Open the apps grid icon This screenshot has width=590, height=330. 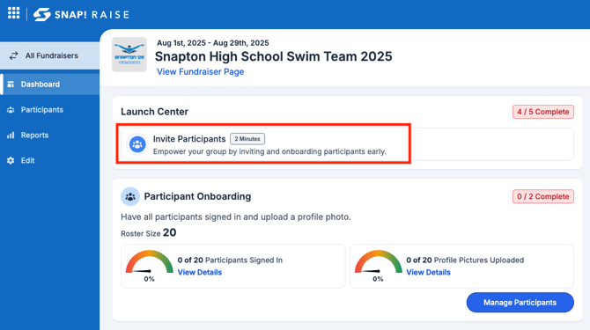pos(13,13)
